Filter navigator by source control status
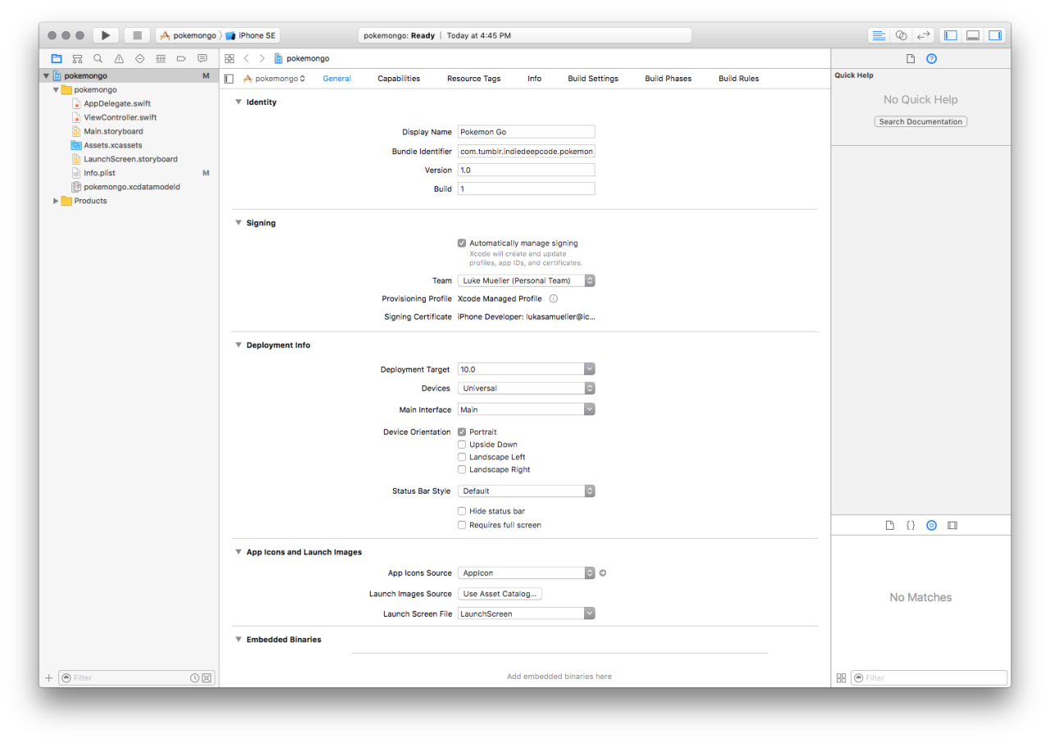Screen dimensions: 1050x743 point(207,678)
